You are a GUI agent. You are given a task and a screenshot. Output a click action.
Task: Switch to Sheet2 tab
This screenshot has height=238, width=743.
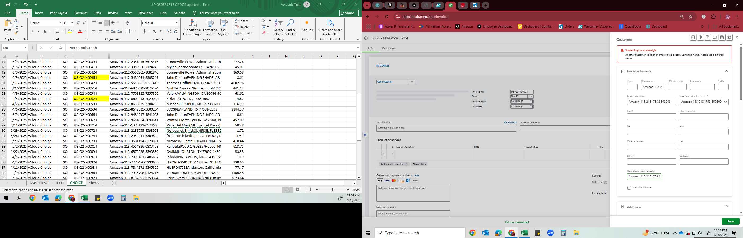click(94, 183)
